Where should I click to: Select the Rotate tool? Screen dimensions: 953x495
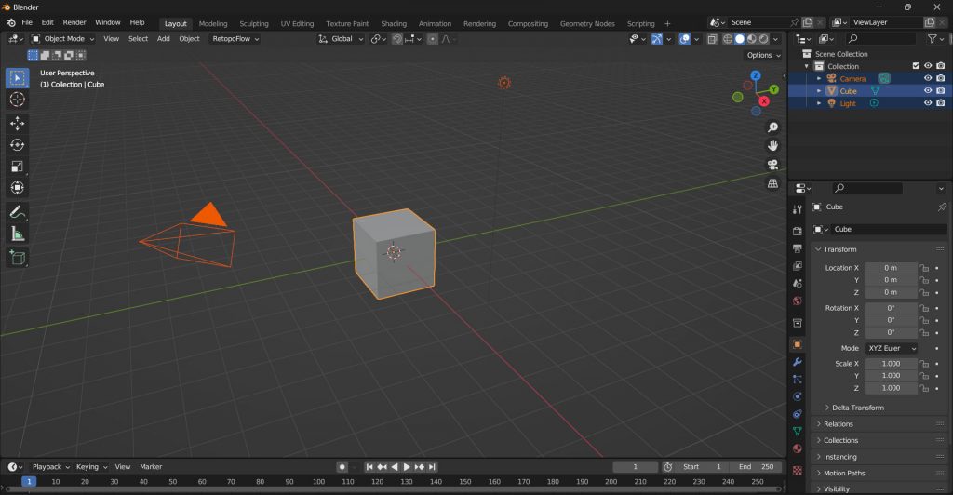[17, 144]
